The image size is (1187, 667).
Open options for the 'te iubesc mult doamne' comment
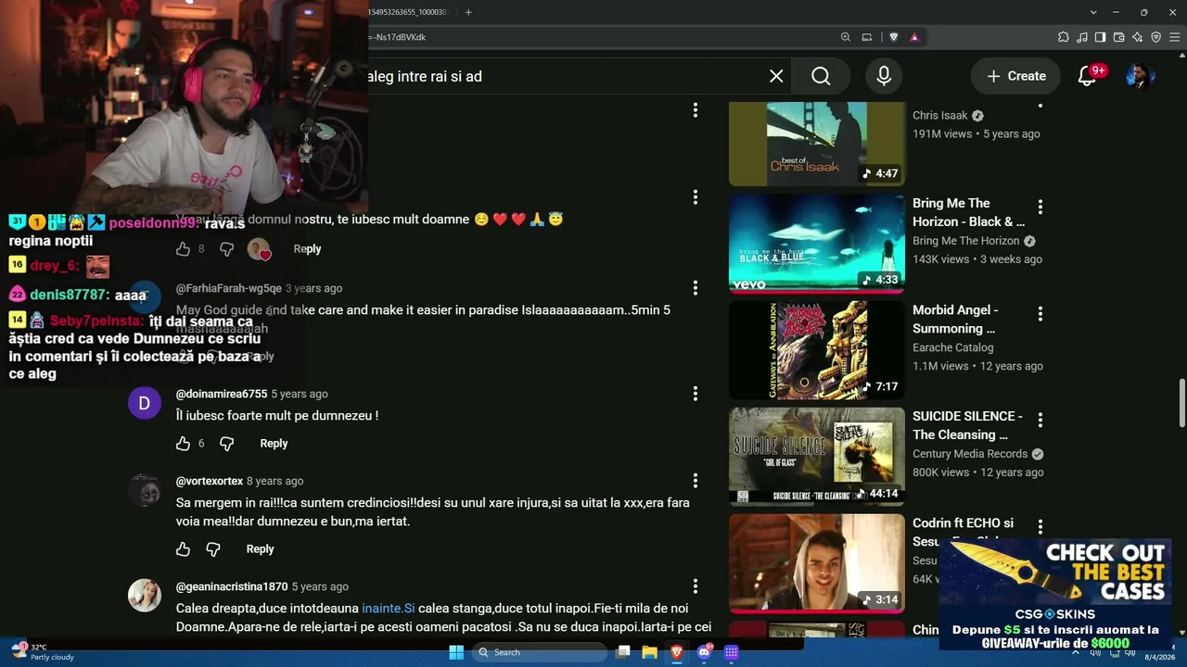coord(695,197)
